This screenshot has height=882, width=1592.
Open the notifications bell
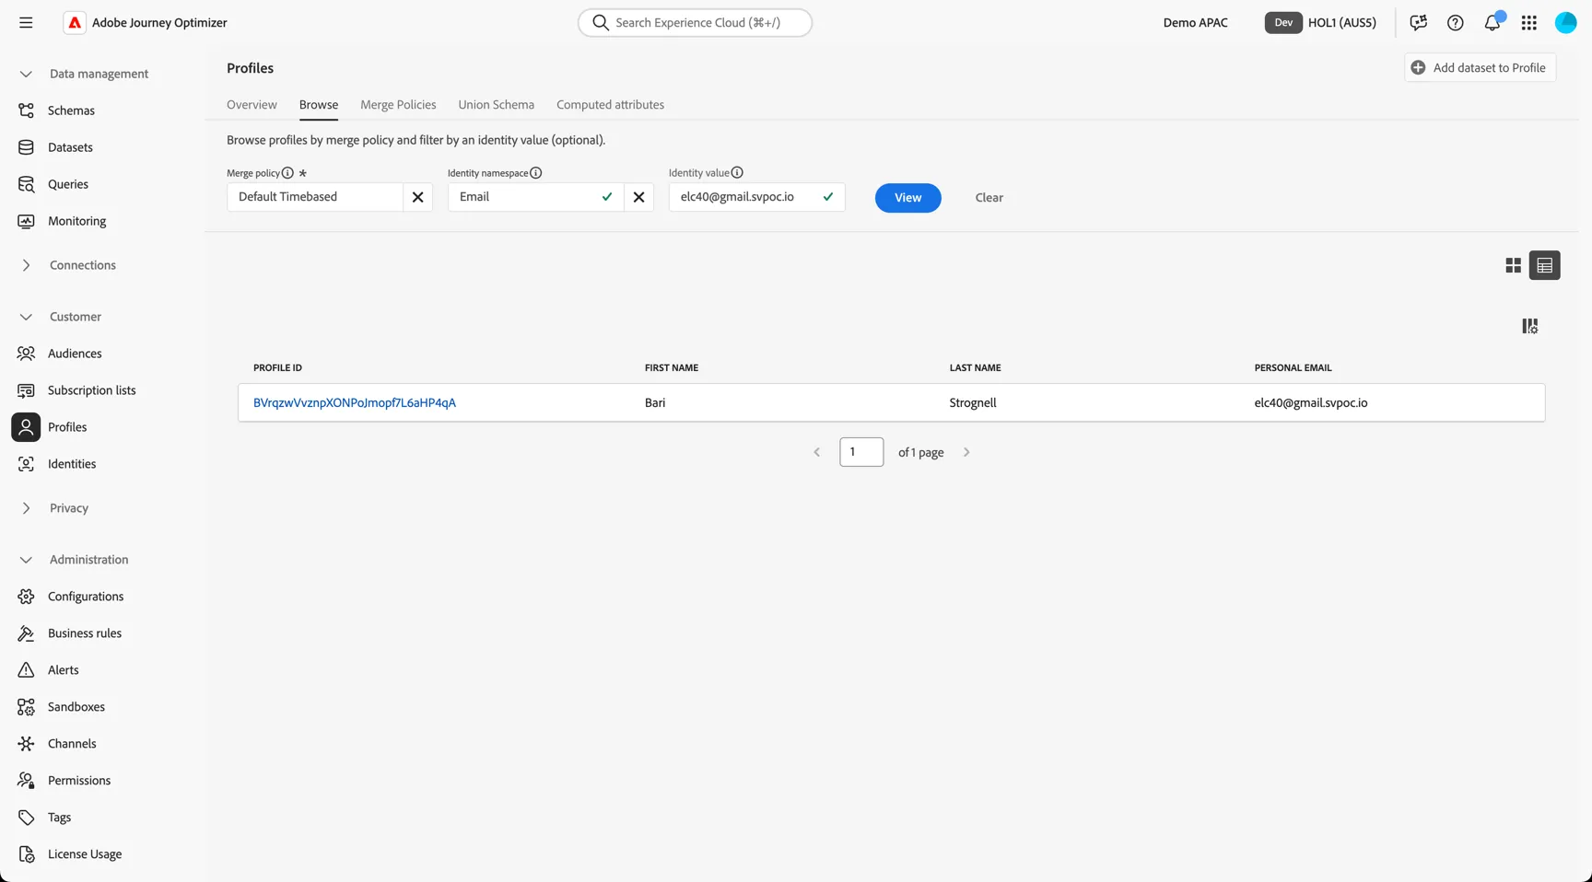coord(1492,23)
